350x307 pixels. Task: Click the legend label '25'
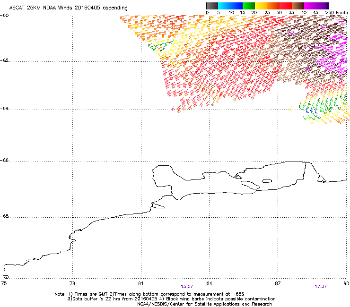coord(267,13)
